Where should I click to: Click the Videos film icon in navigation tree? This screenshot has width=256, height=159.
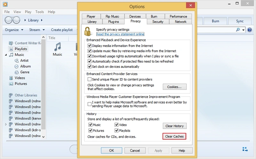click(x=11, y=78)
